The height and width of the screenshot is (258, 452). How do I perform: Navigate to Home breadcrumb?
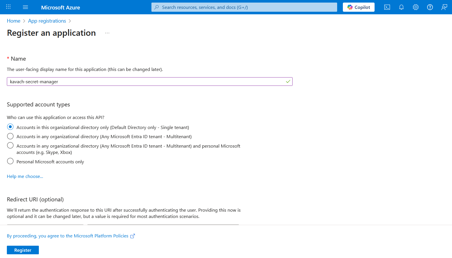[14, 21]
